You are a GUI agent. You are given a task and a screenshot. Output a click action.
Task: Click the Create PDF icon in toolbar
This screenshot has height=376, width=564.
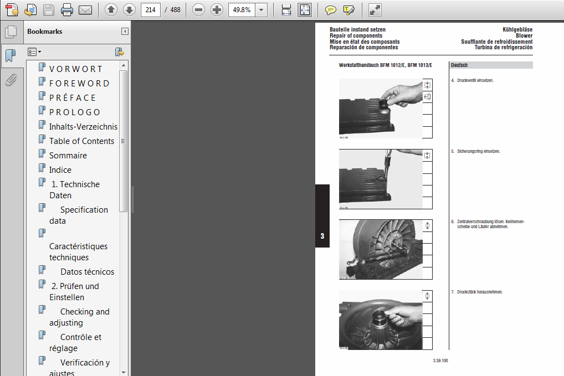12,10
